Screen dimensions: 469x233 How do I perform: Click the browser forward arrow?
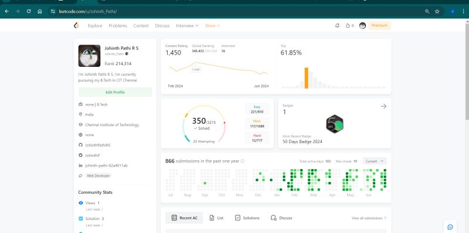point(18,11)
